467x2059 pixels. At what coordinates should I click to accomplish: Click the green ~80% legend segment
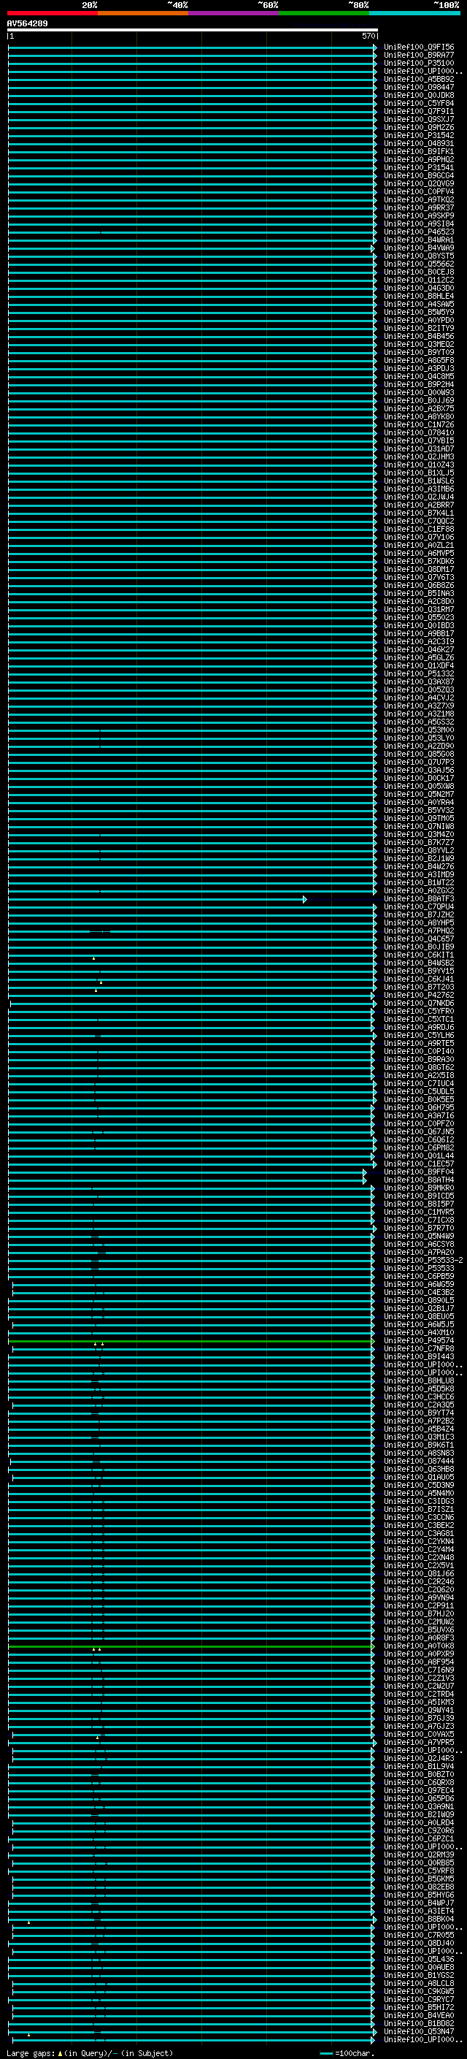(x=324, y=14)
